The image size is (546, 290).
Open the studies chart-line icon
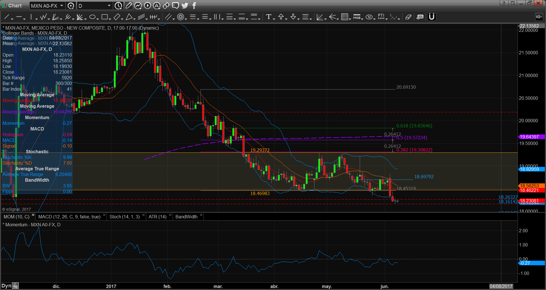pyautogui.click(x=138, y=6)
